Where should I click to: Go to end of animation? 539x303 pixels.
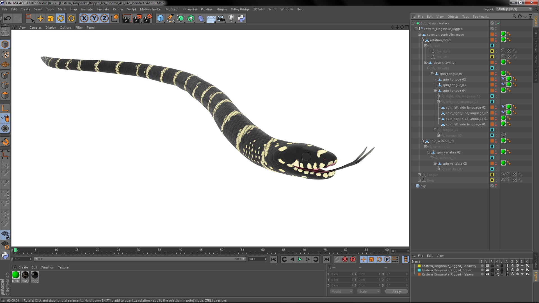pyautogui.click(x=326, y=259)
